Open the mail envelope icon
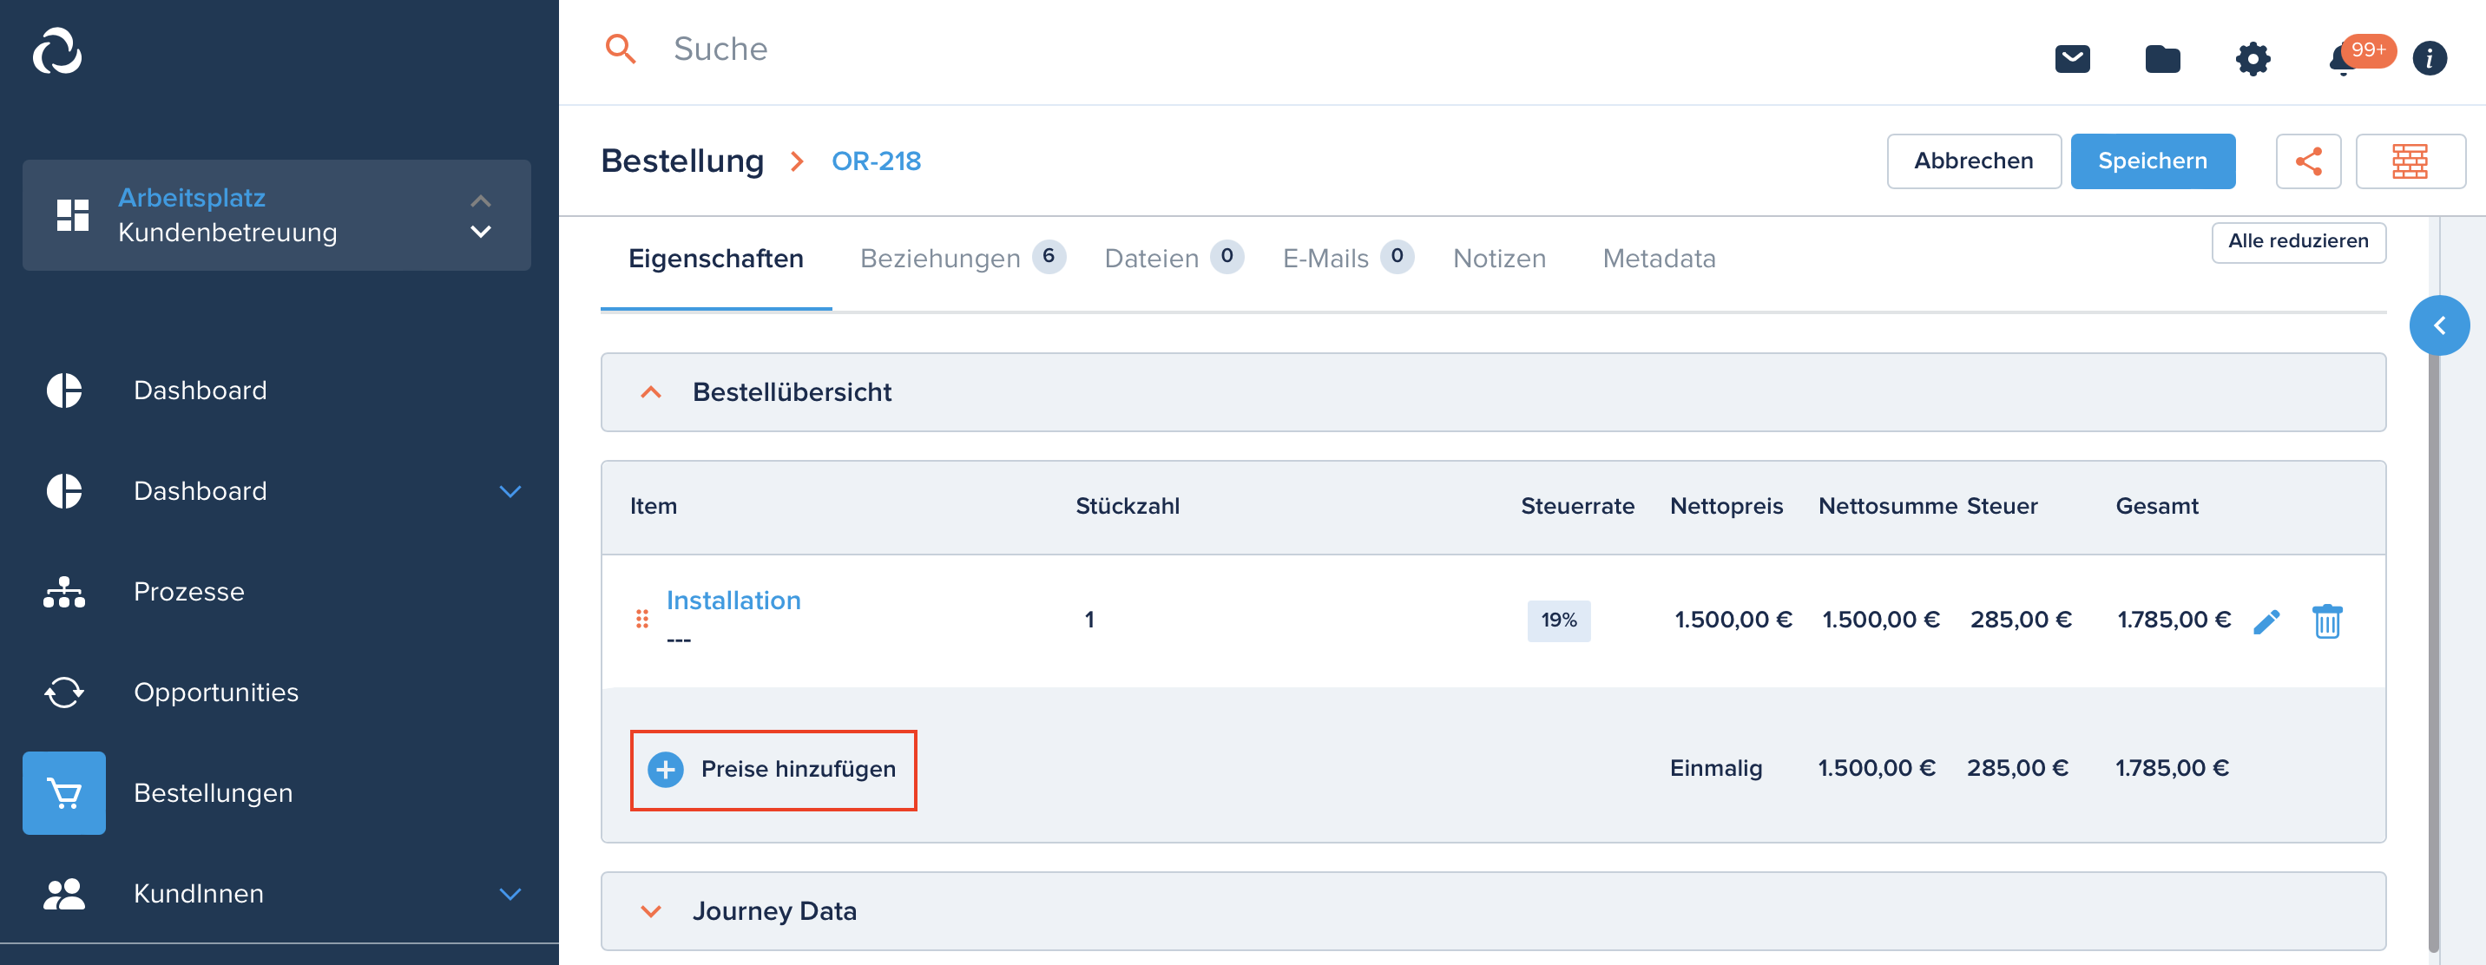This screenshot has height=965, width=2486. pyautogui.click(x=2072, y=59)
